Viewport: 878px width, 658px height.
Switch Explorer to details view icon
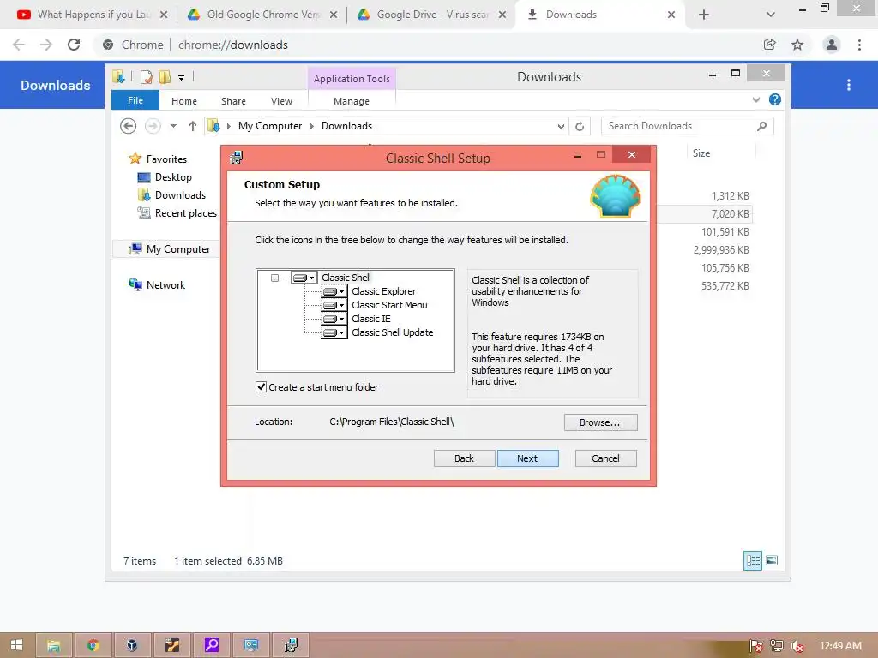753,560
